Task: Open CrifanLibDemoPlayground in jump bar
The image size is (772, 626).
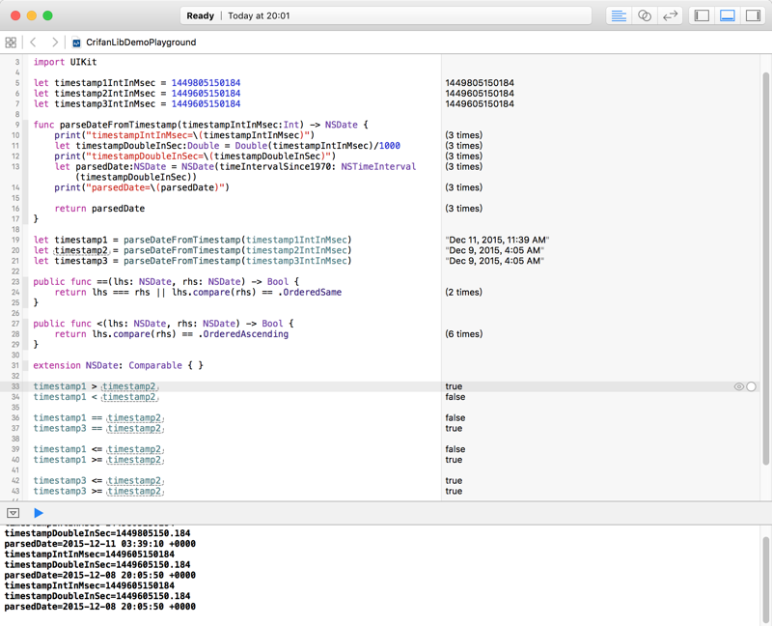Action: [141, 43]
